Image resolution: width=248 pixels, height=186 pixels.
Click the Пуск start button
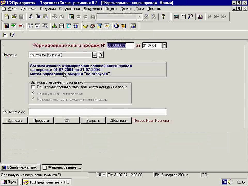(9, 182)
